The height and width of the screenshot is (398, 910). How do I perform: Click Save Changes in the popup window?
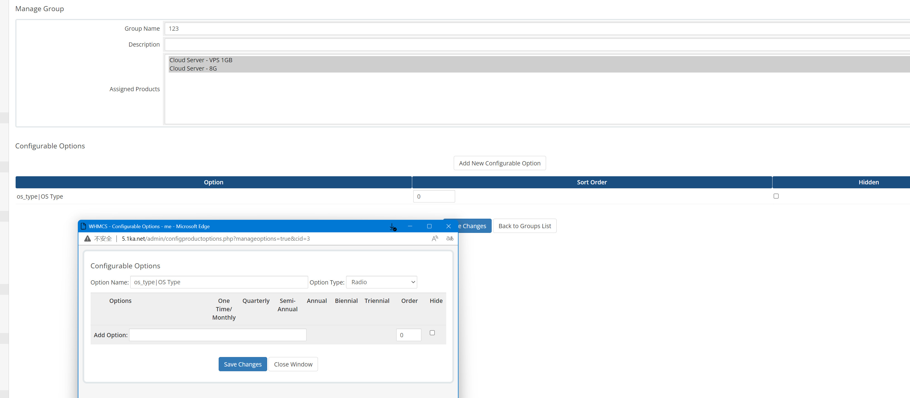coord(243,364)
